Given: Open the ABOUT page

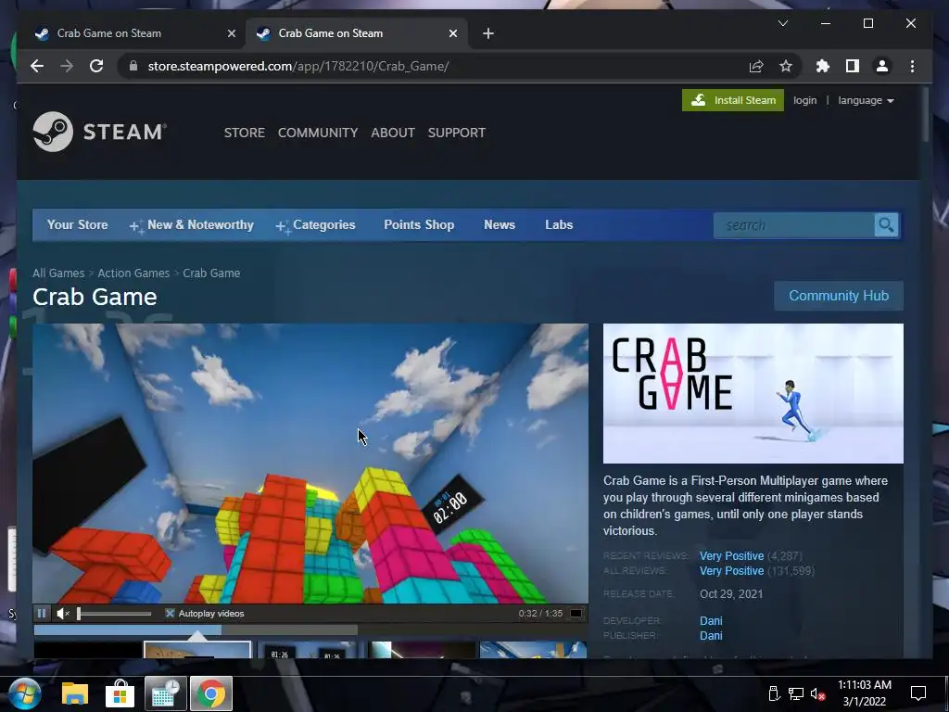Looking at the screenshot, I should click(393, 133).
